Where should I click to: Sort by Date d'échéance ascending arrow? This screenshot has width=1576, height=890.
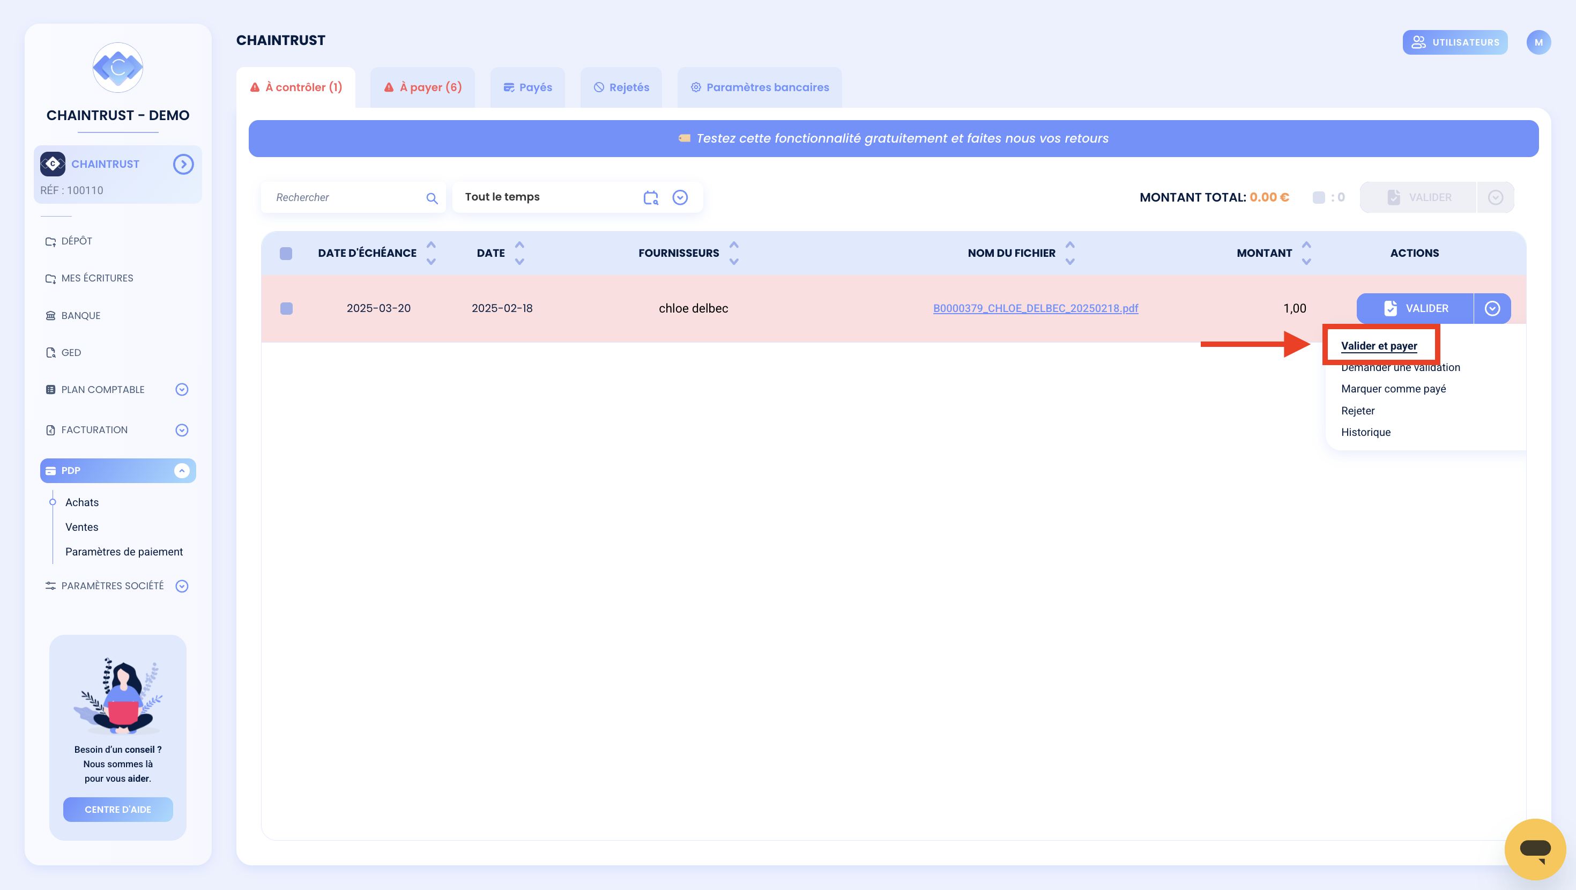(430, 245)
